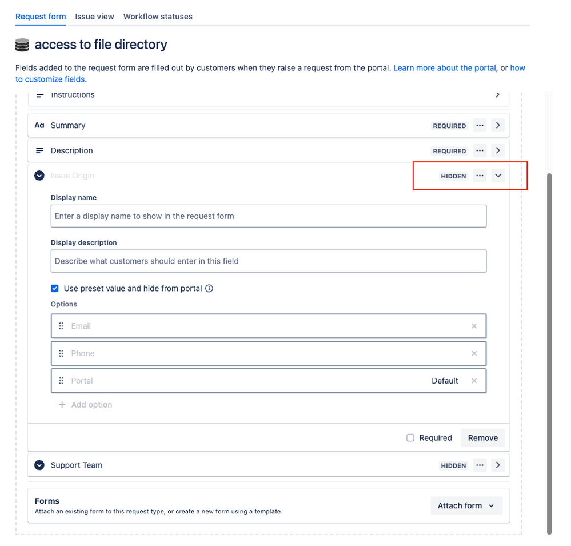Image resolution: width=571 pixels, height=546 pixels.
Task: Click the Instructions row icon
Action: click(40, 95)
